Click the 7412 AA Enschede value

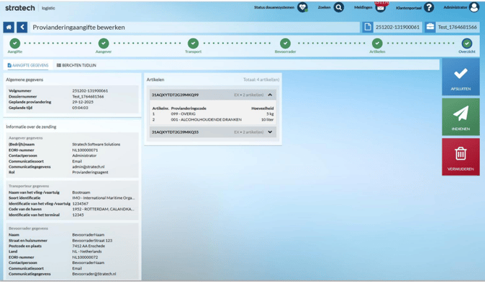coord(88,246)
